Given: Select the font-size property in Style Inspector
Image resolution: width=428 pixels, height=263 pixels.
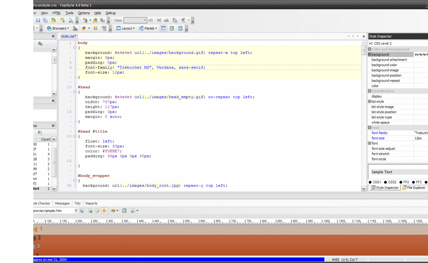Looking at the screenshot, I should point(378,138).
